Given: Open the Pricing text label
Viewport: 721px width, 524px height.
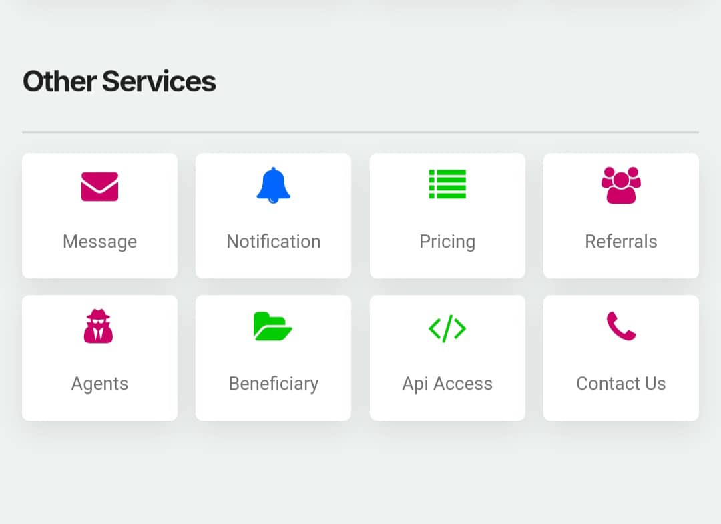Looking at the screenshot, I should click(x=447, y=242).
